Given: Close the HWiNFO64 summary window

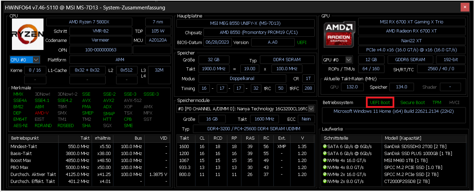Looking at the screenshot, I should (465, 7).
